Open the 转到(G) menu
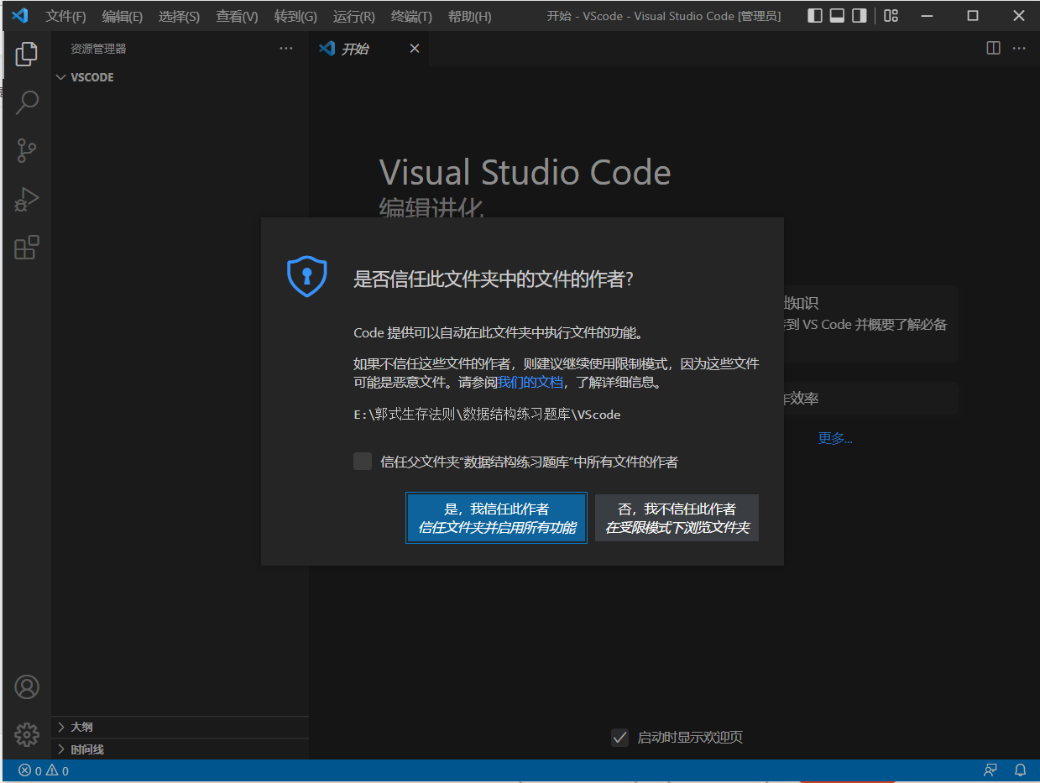Screen dimensions: 1040x783 tap(295, 16)
